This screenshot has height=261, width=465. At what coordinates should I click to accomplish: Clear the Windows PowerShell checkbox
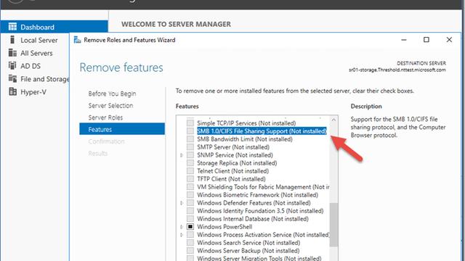click(x=190, y=227)
